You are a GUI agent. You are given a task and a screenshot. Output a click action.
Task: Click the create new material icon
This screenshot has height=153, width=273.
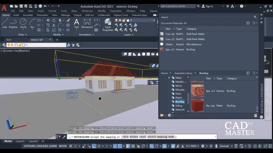tap(169, 115)
